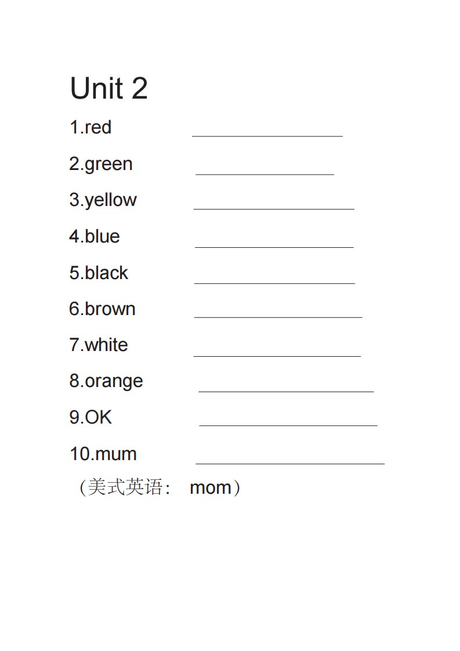Screen dimensions: 460x651
Task: Click the blank line next to blue
Action: tap(274, 247)
